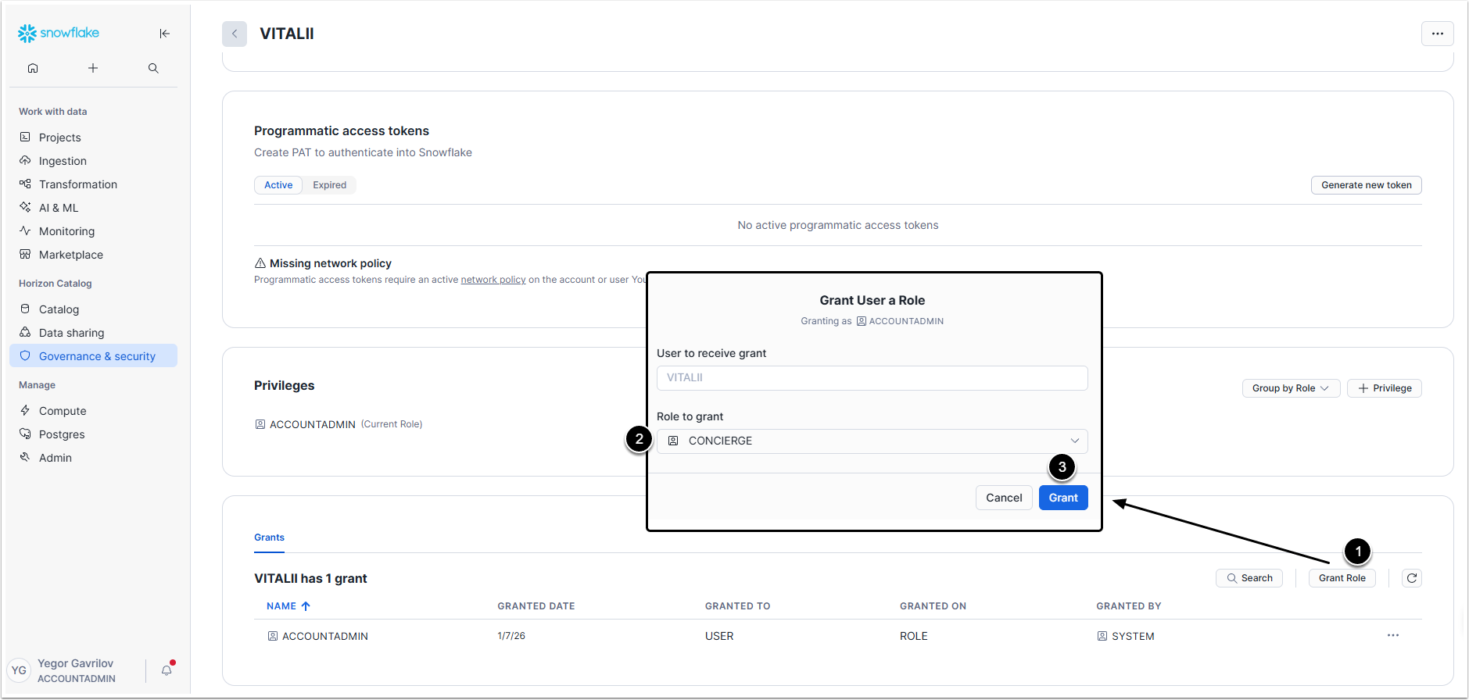Click Generate new token

coord(1366,185)
